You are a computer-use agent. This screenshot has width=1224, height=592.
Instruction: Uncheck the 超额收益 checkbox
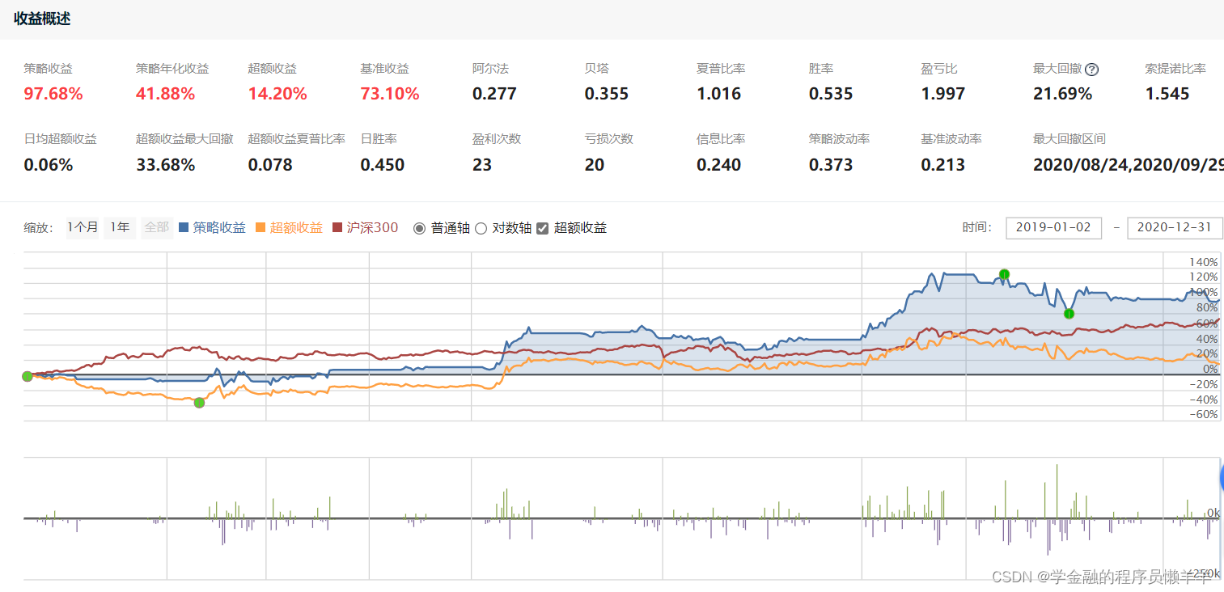point(542,227)
